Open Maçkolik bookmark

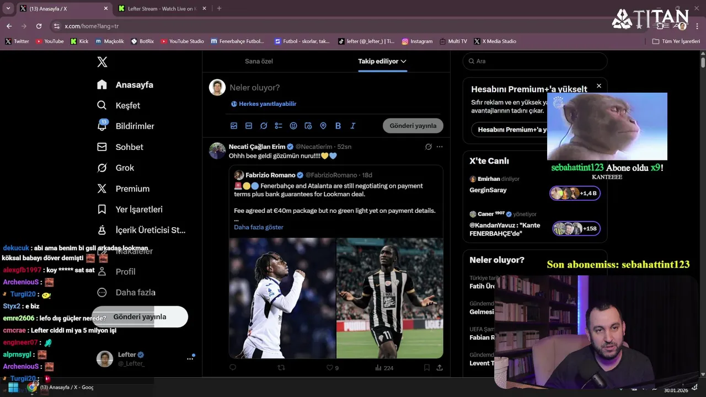point(110,41)
